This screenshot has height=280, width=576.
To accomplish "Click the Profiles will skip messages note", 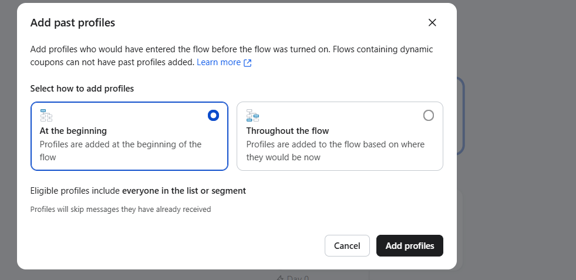I will [120, 209].
